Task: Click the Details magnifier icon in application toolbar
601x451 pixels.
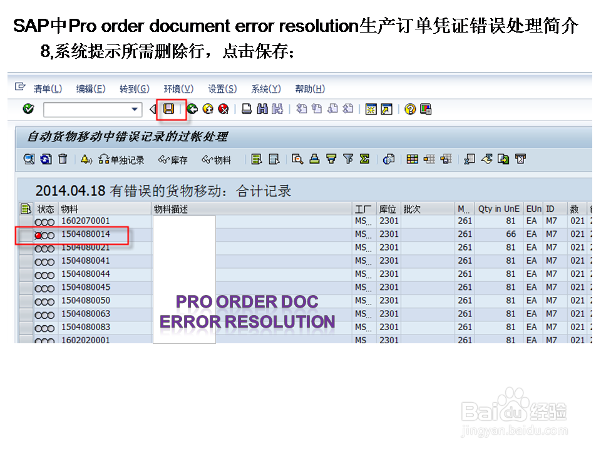Action: click(29, 159)
